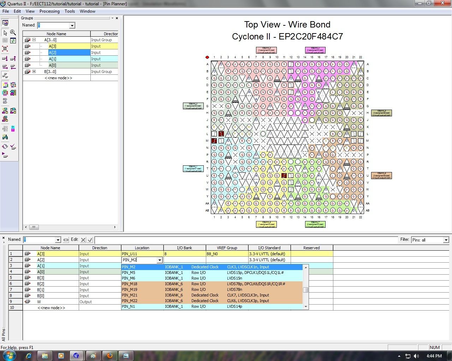
Task: Confirm the edit with the checkmark button
Action: pos(90,239)
